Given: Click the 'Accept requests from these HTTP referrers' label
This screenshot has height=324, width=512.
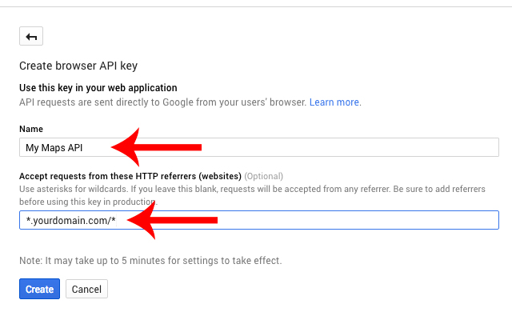Looking at the screenshot, I should [x=130, y=176].
